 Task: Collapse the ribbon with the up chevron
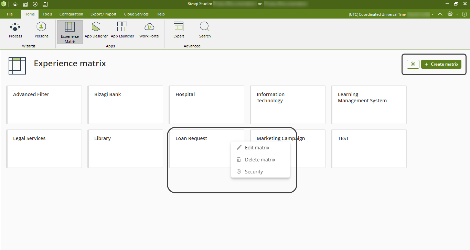point(440,14)
